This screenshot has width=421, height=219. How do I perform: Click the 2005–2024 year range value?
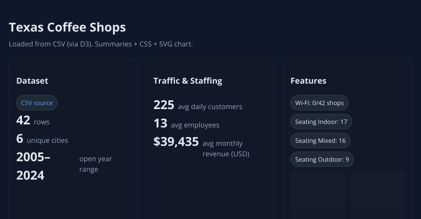point(33,166)
